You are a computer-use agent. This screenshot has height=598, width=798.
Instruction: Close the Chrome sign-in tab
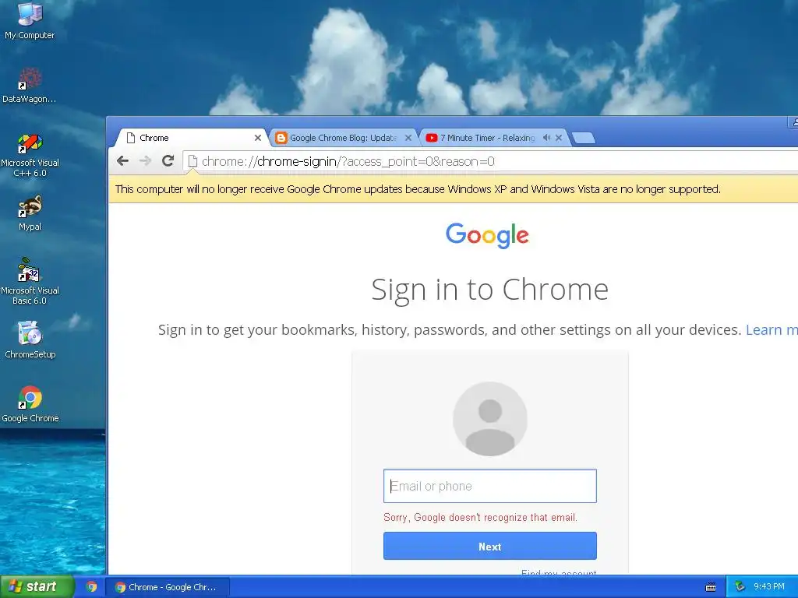[257, 138]
